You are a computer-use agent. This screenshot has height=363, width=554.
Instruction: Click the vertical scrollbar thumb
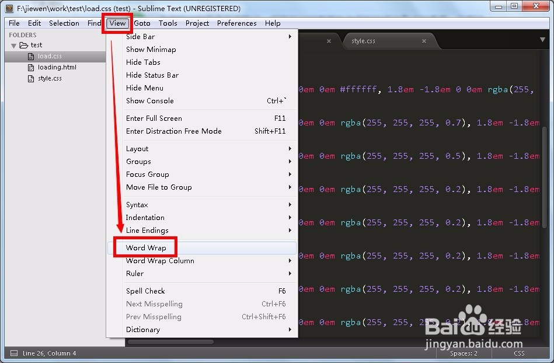pos(545,177)
